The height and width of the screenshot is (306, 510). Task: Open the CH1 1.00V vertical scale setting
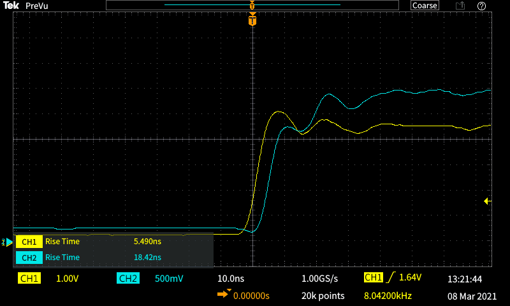(x=67, y=279)
